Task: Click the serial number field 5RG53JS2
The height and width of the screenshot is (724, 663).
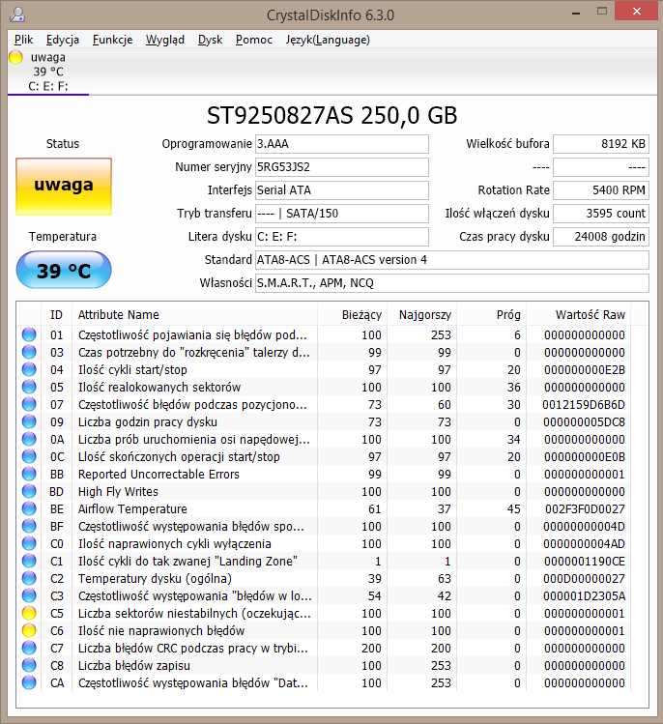Action: click(341, 167)
